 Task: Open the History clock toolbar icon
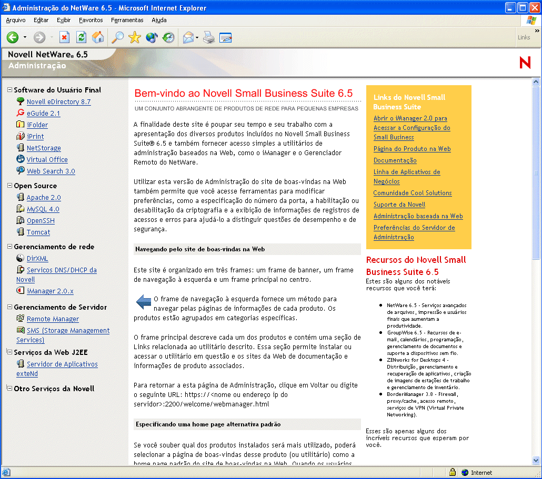(168, 37)
